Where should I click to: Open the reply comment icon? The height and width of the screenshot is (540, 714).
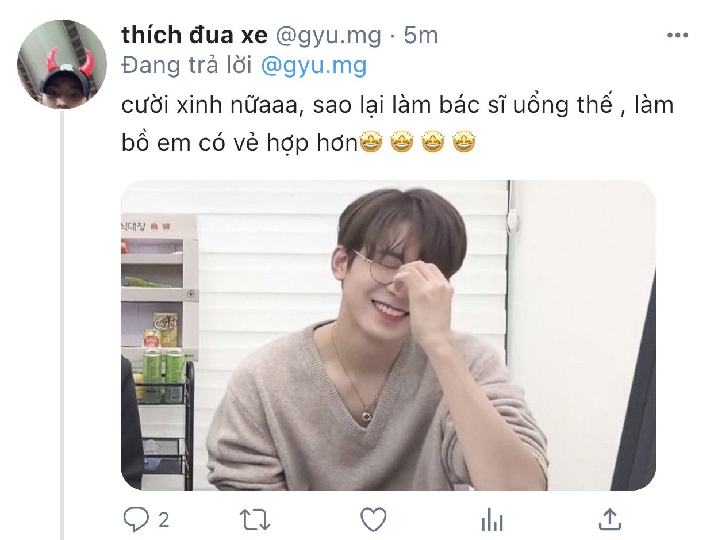[136, 520]
